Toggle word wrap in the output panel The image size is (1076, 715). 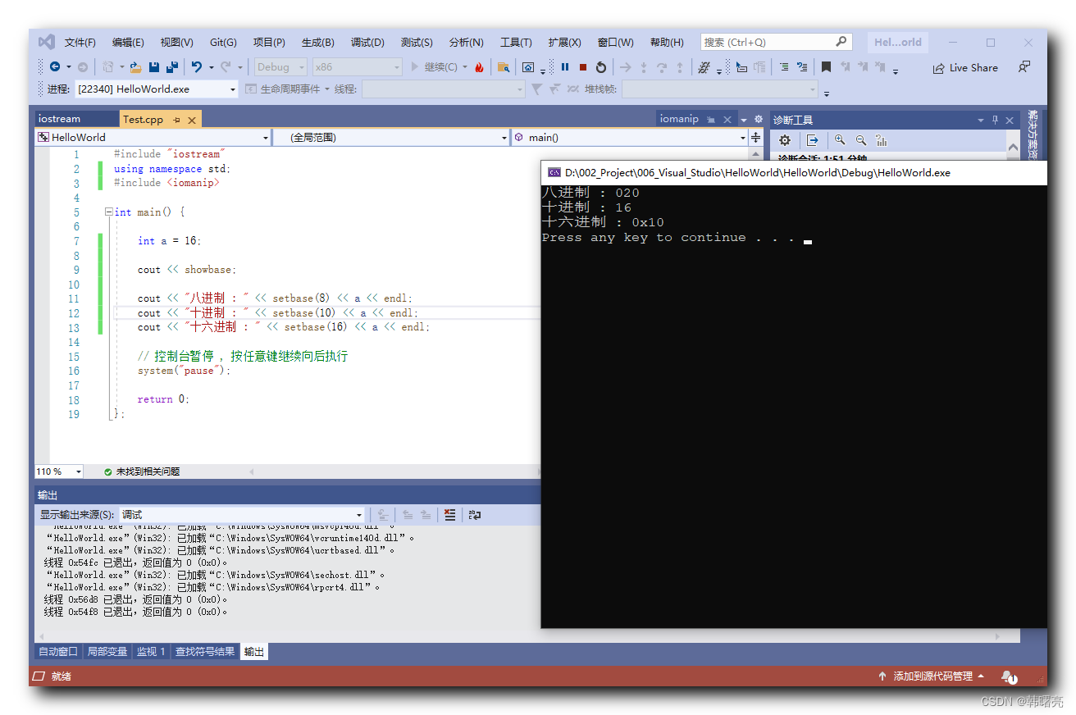pos(475,515)
